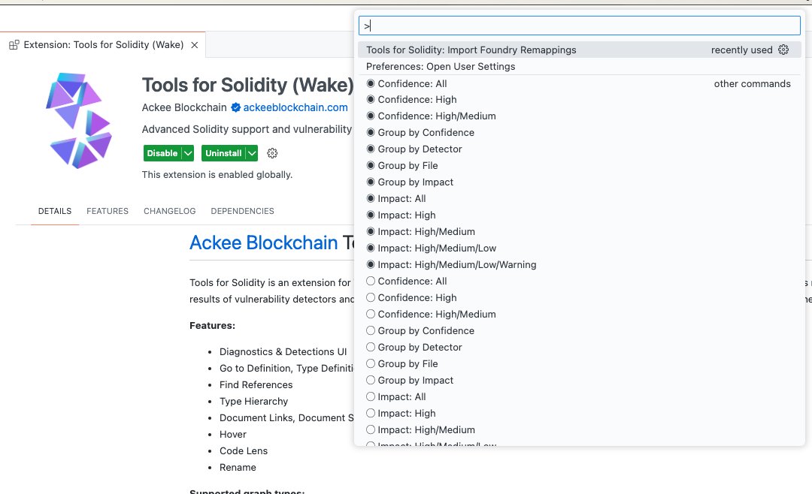Viewport: 812px width, 494px height.
Task: Click the 'Type Hierarchy' feature item
Action: 254,402
